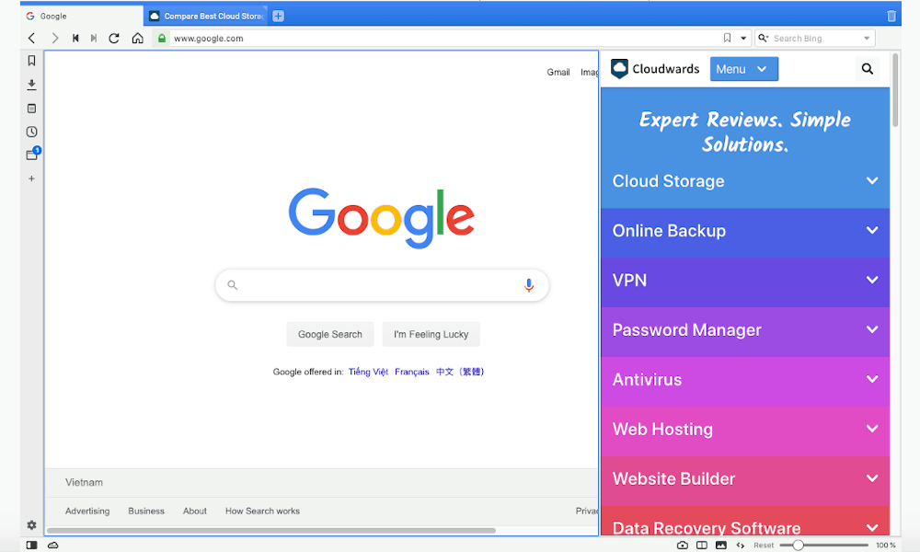Image resolution: width=920 pixels, height=552 pixels.
Task: Open browser settings gear icon
Action: tap(31, 525)
